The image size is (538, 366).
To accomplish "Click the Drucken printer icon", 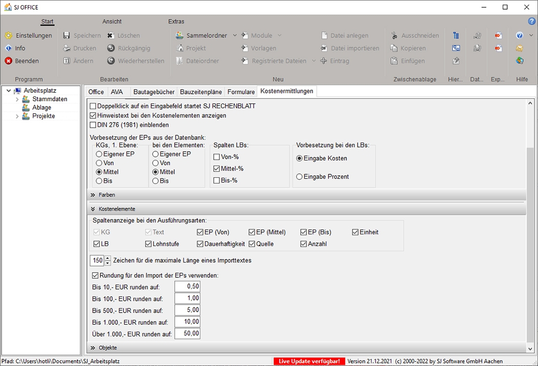I will (67, 48).
